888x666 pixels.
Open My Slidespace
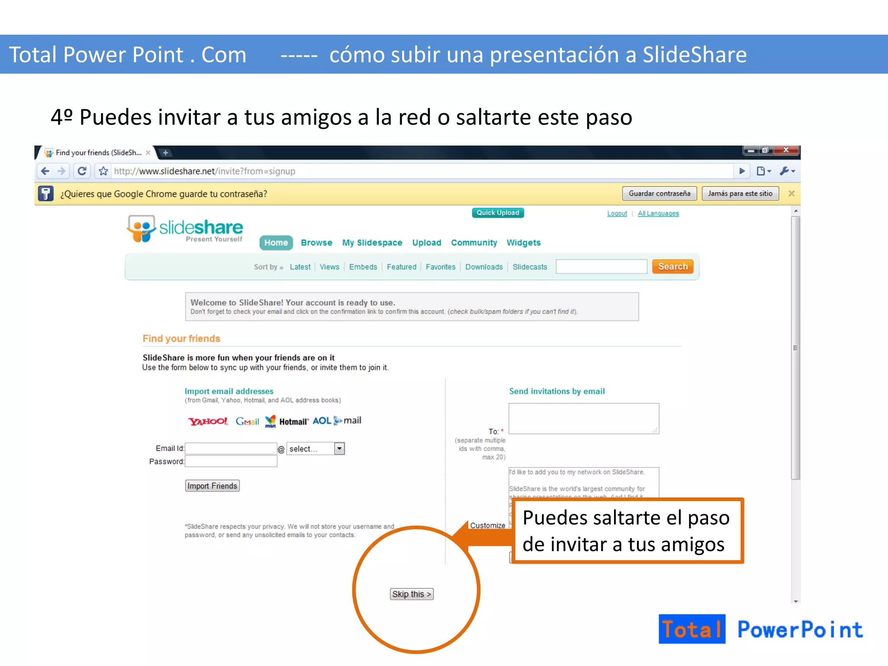click(x=372, y=243)
